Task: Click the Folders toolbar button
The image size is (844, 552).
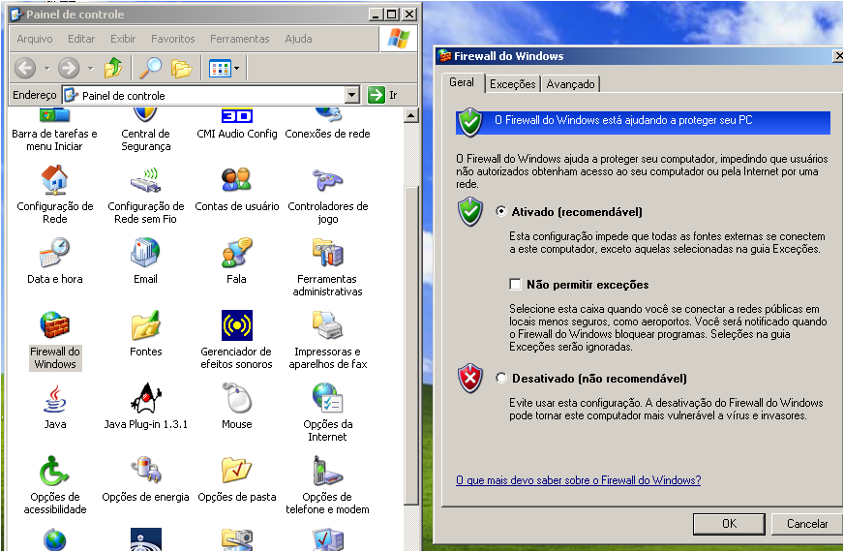Action: coord(181,69)
